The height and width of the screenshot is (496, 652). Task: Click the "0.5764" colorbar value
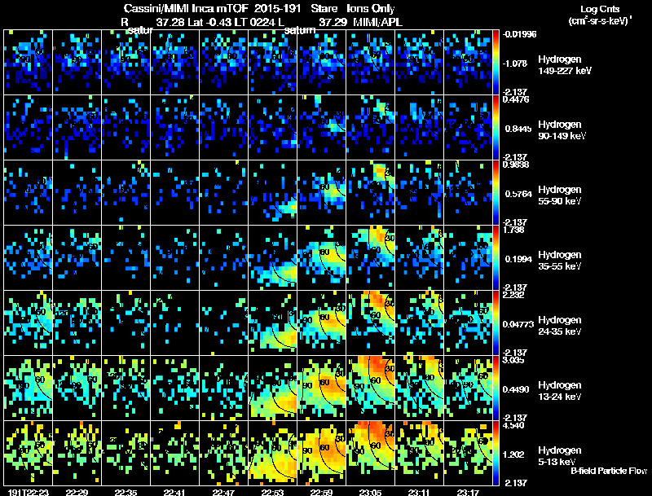tap(518, 194)
